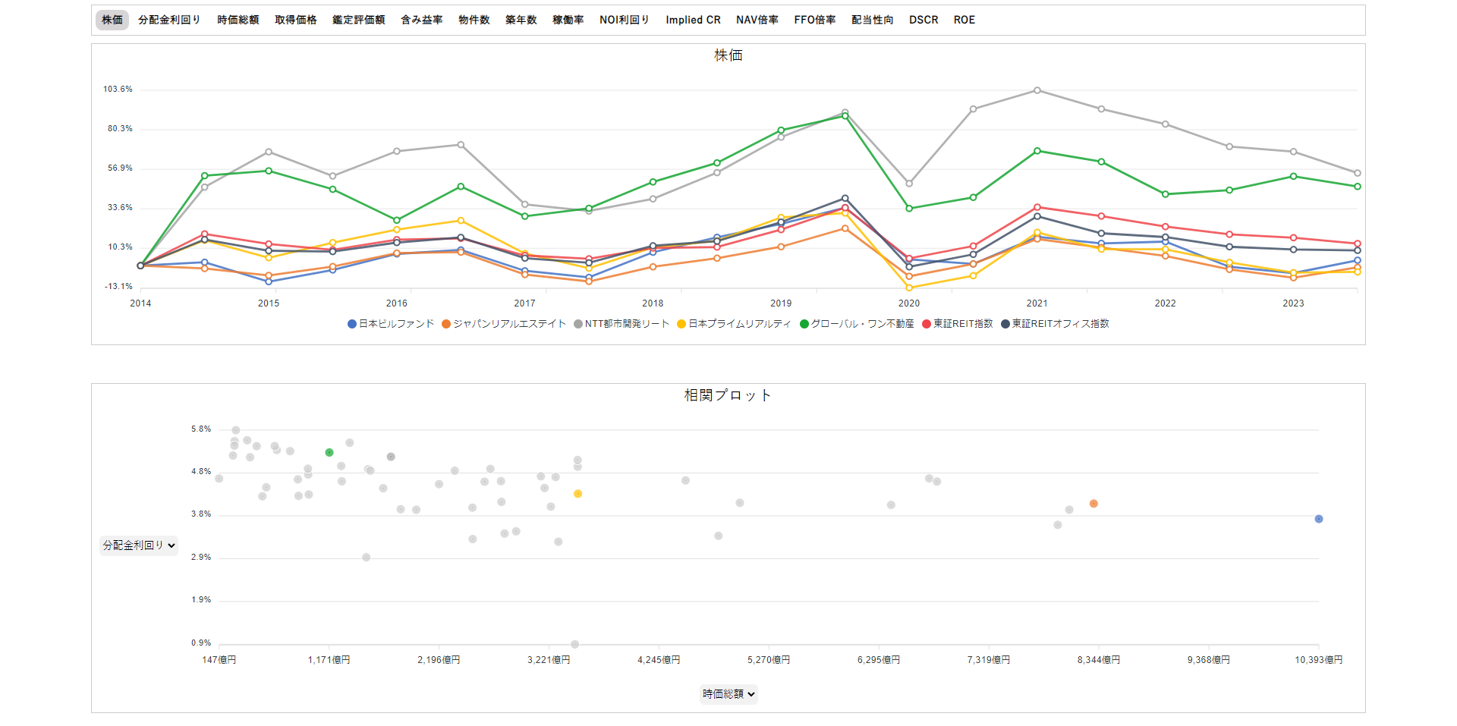Screen dimensions: 1457x726
Task: Switch to the NOI利回り tab
Action: [625, 20]
